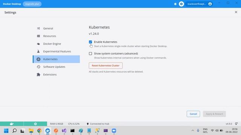Click the microphone icon in the system tray
Screen dimensions: 241x135
pyautogui.click(x=198, y=130)
